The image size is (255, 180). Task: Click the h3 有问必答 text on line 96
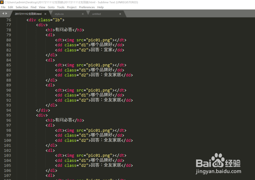coord(63,120)
